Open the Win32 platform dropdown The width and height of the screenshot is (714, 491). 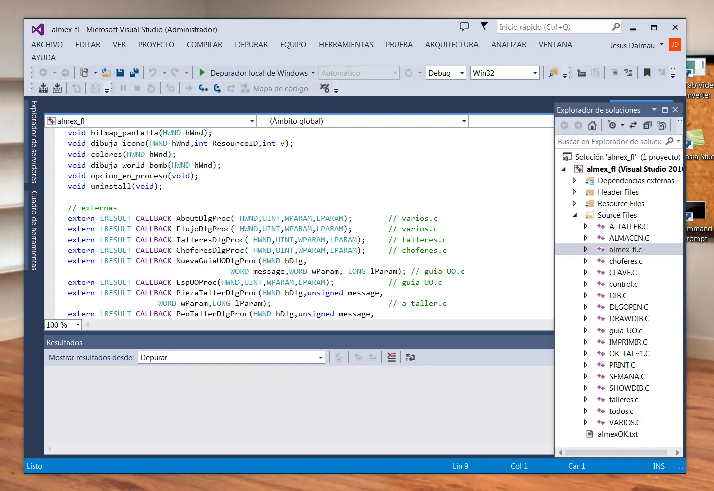tap(535, 73)
